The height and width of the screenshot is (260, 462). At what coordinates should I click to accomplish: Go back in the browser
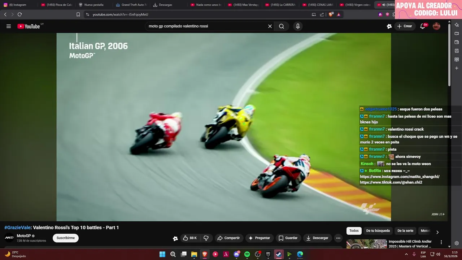pyautogui.click(x=5, y=14)
